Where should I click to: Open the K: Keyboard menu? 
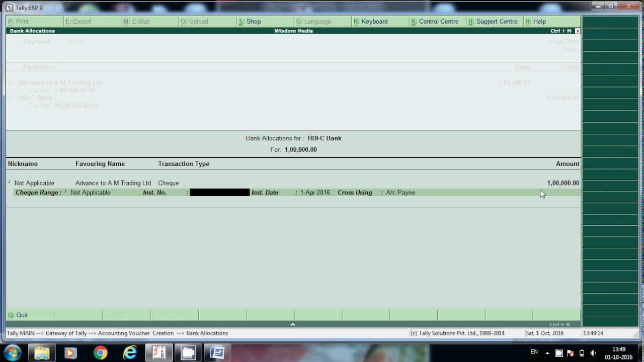pos(380,22)
